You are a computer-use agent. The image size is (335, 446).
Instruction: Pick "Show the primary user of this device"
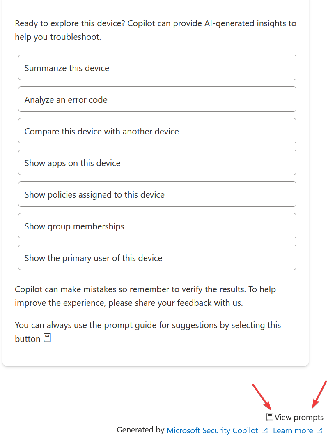(x=157, y=257)
